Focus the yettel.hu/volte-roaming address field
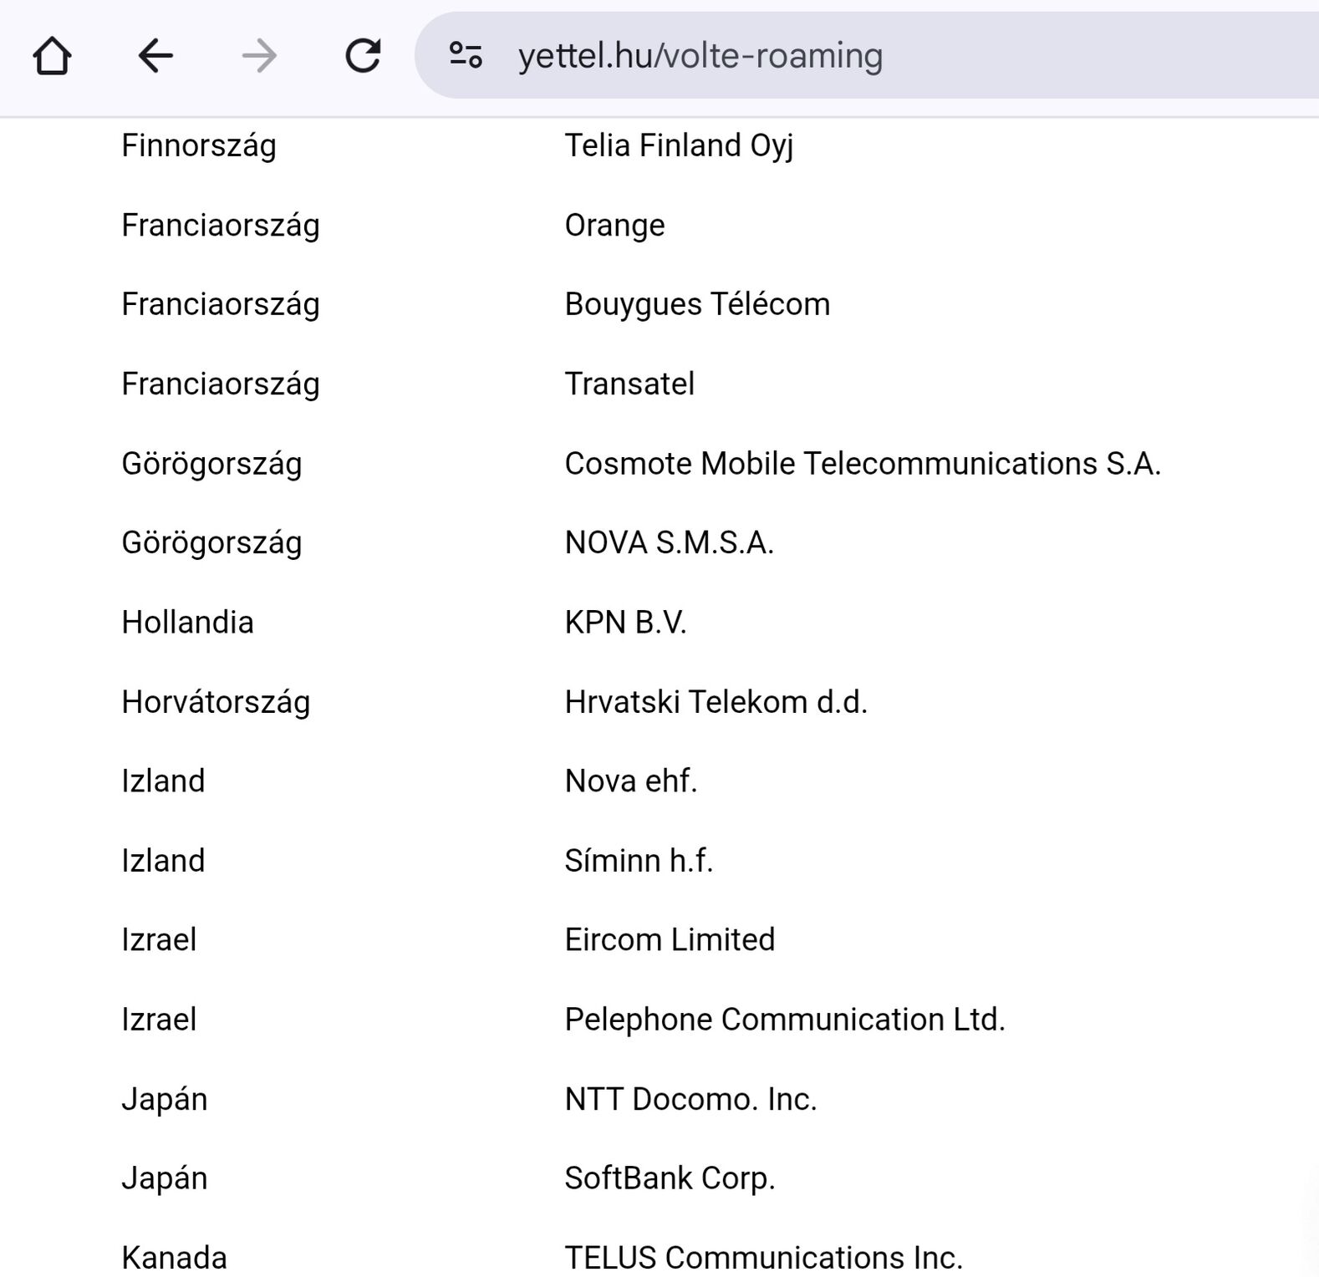 pos(866,55)
